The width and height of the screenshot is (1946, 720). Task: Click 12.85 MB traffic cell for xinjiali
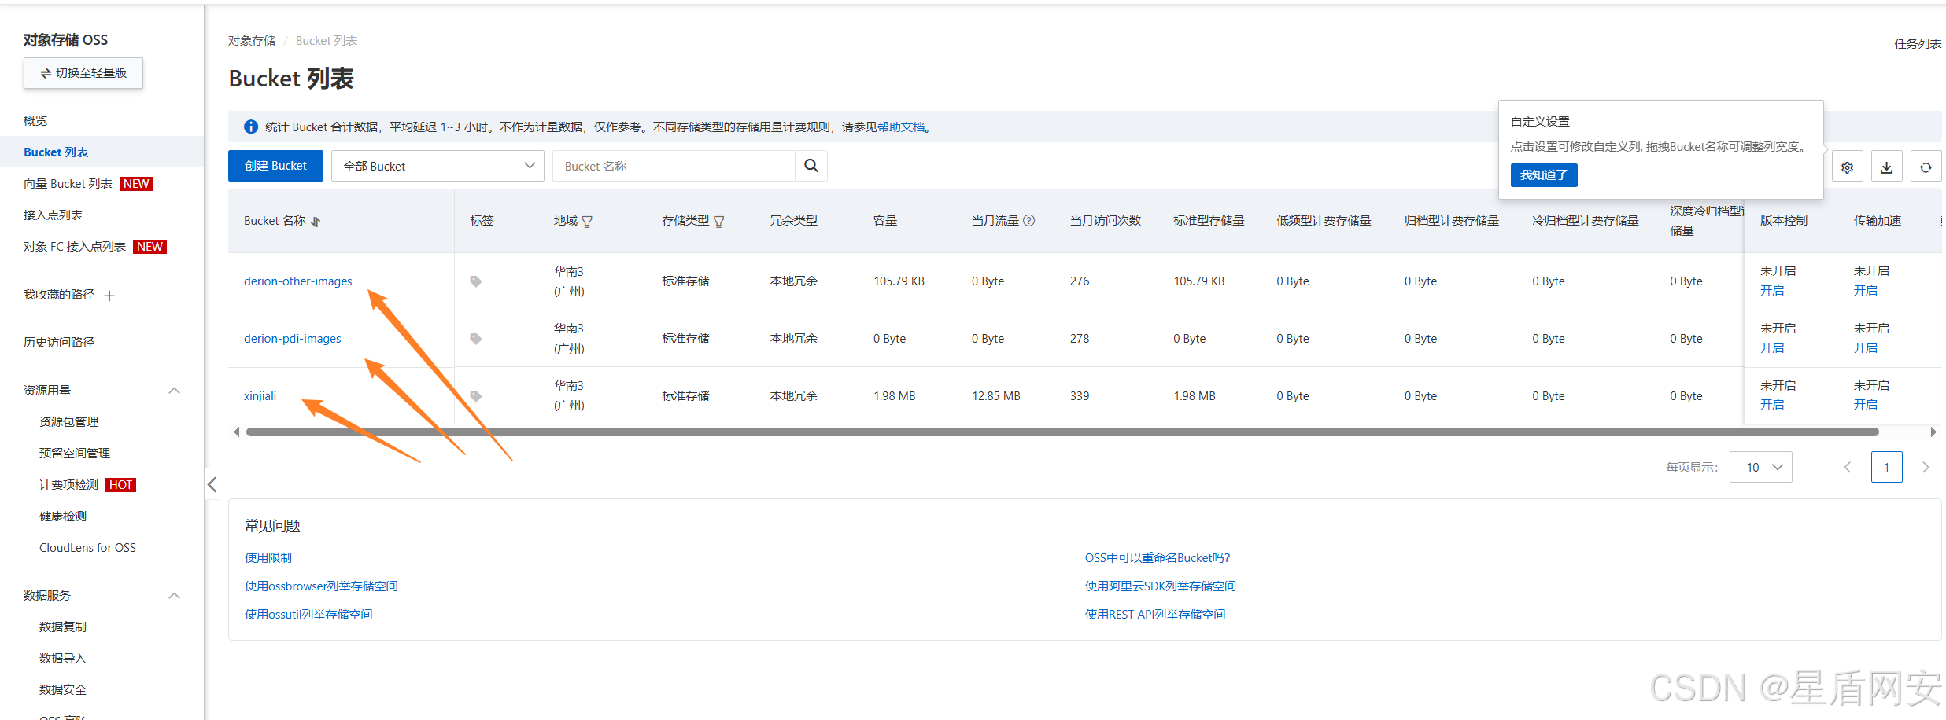[996, 396]
